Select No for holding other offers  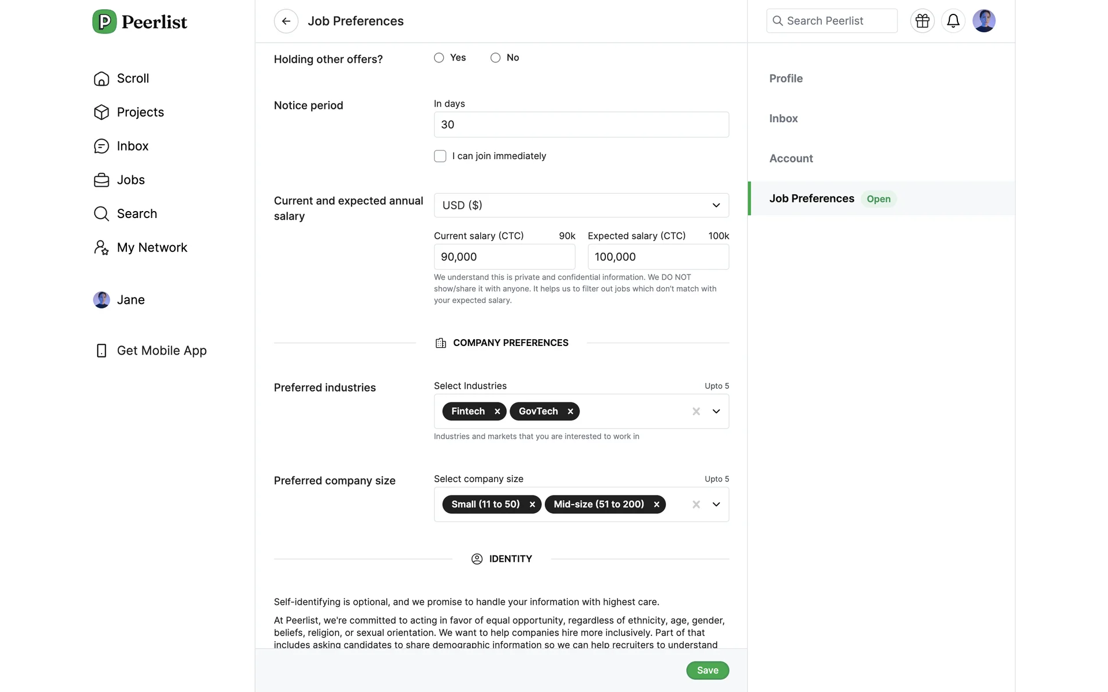click(x=495, y=58)
